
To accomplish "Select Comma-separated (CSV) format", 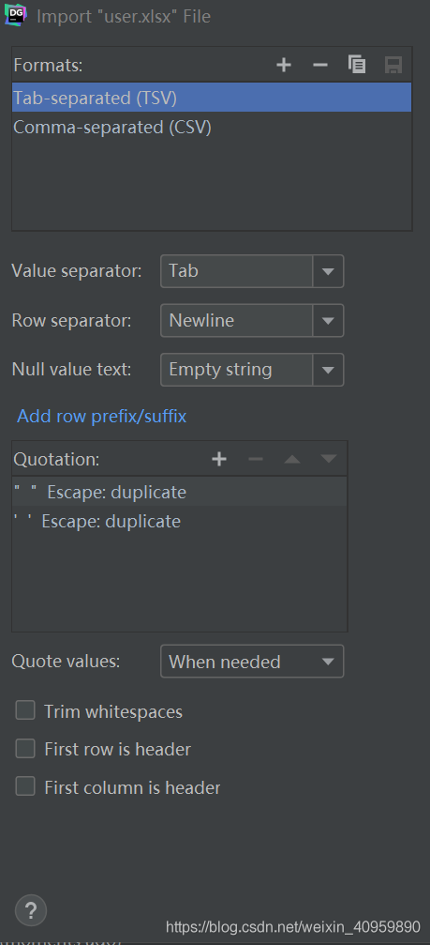I will (x=212, y=128).
